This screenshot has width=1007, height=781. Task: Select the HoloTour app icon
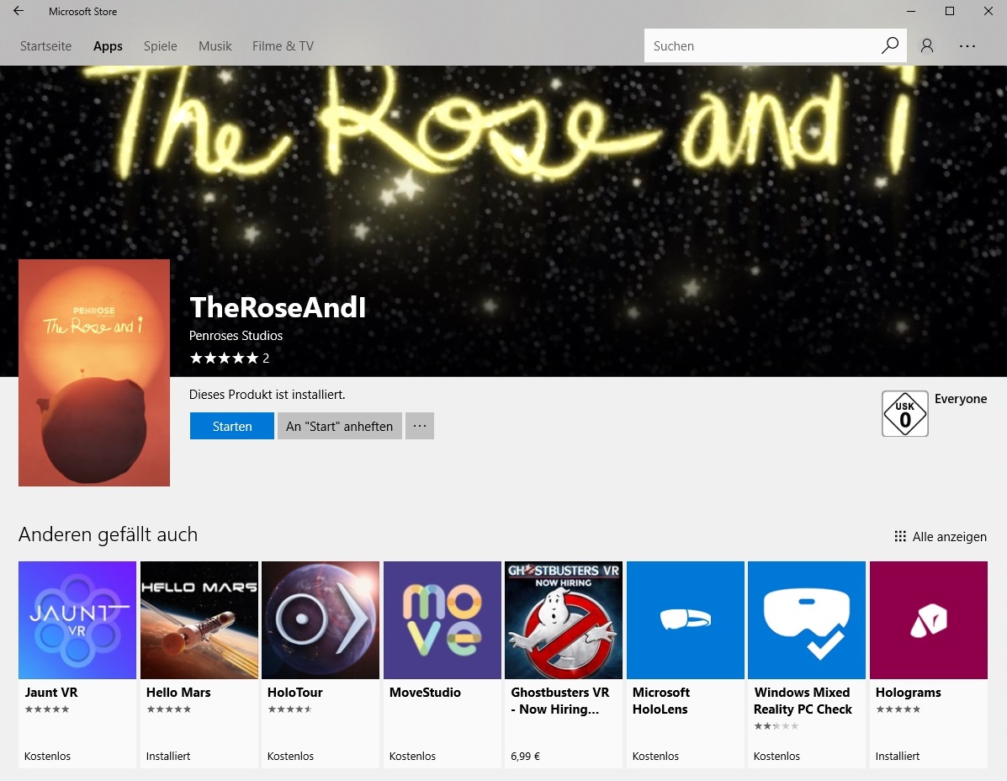pyautogui.click(x=321, y=620)
